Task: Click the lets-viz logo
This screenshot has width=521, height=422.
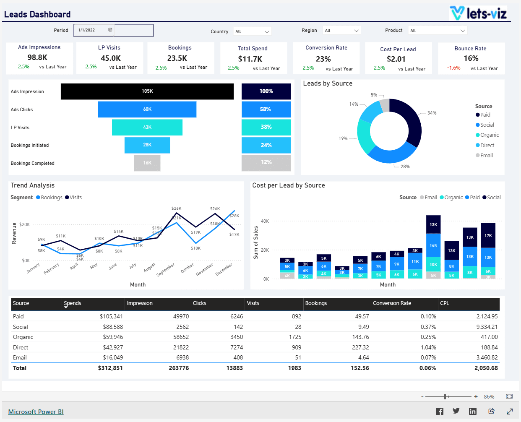Action: [478, 13]
